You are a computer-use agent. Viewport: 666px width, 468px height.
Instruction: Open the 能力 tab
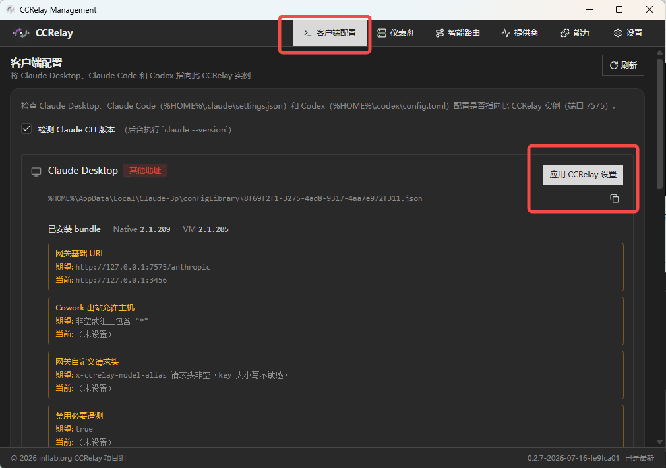(x=575, y=33)
